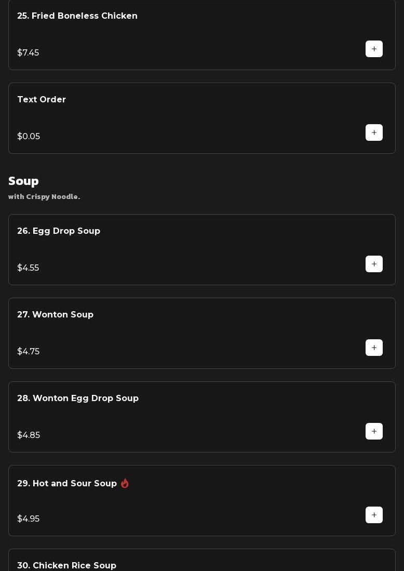Open the 25. Fried Boneless Chicken item
404x571 pixels.
(x=77, y=16)
